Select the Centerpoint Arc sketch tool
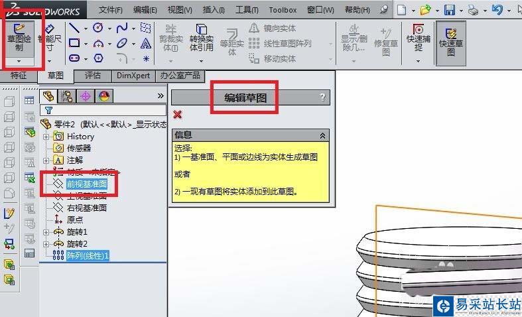 coord(98,43)
